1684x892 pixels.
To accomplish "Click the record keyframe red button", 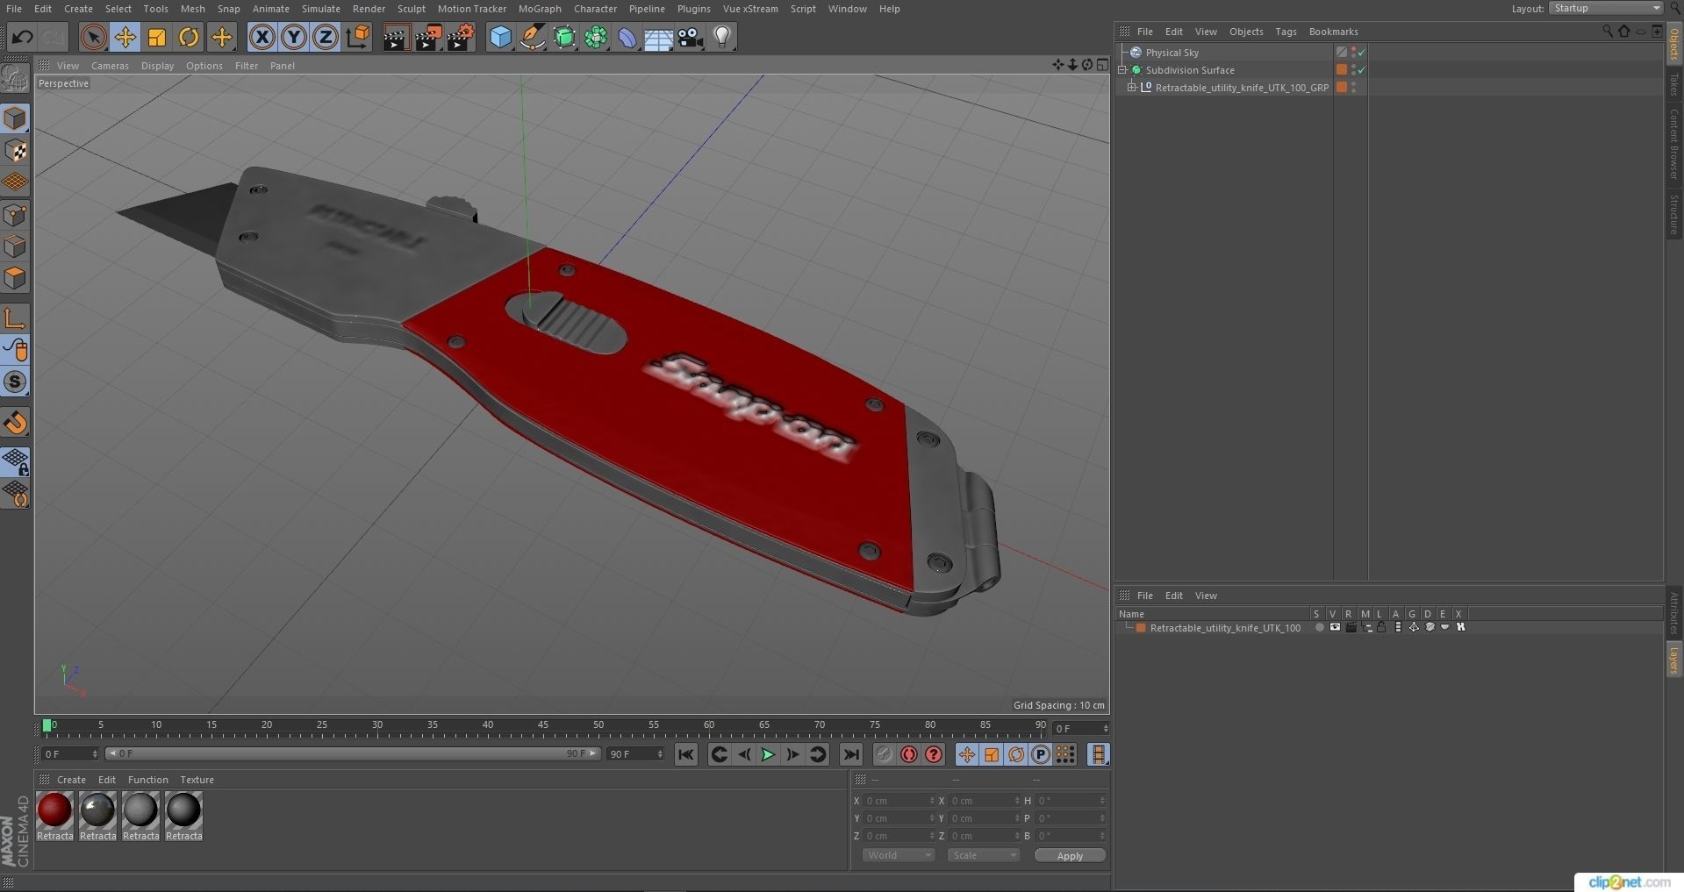I will (x=909, y=754).
